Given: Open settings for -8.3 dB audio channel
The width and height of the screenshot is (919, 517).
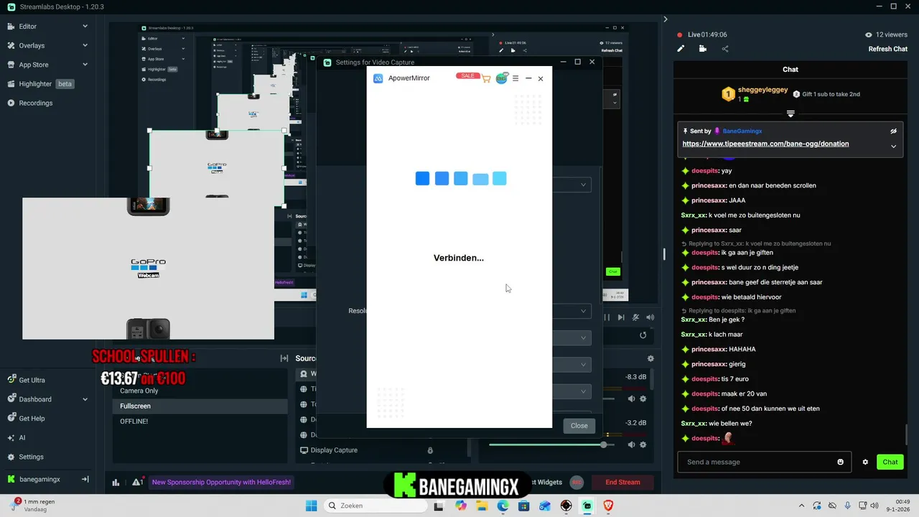Looking at the screenshot, I should (643, 399).
